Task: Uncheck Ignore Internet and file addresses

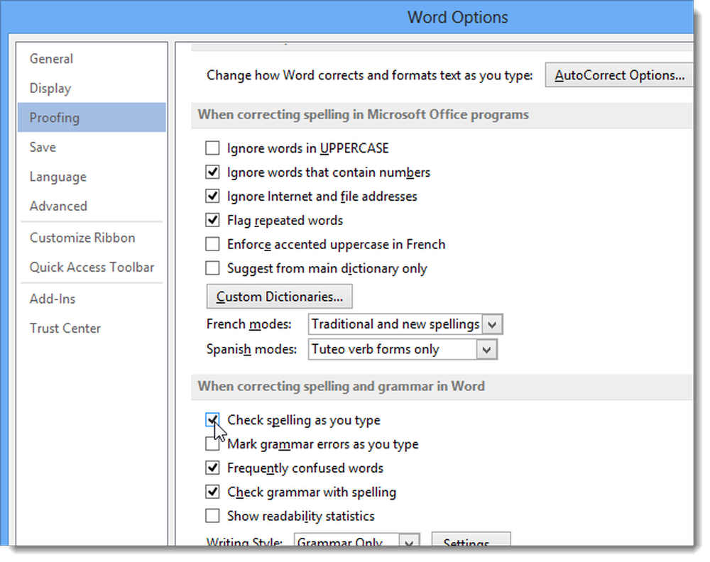Action: pos(212,196)
